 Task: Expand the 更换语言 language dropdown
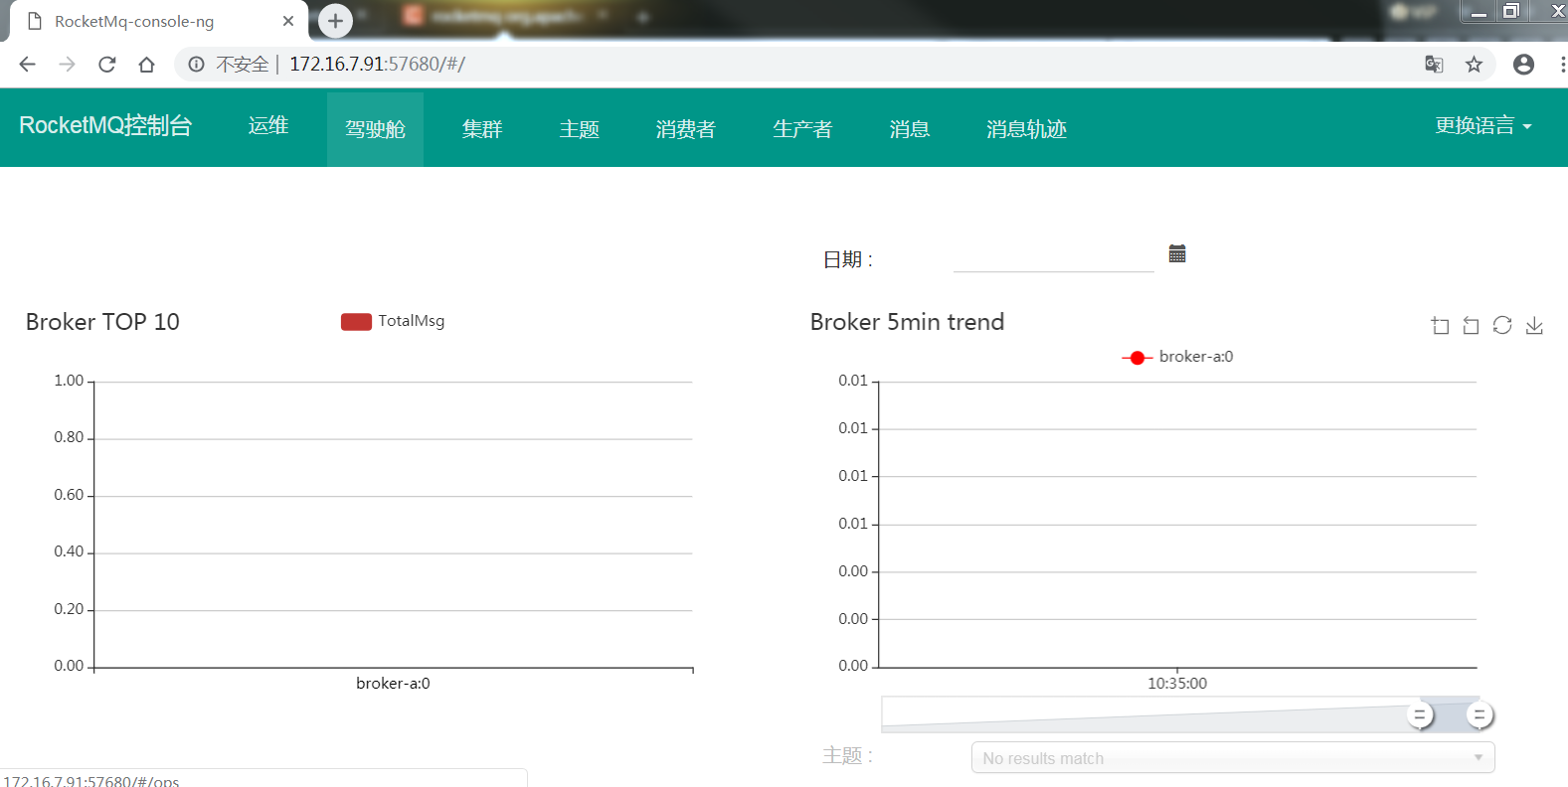[x=1482, y=126]
